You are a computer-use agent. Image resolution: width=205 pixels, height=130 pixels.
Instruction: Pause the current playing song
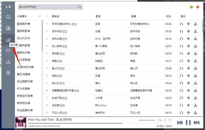point(188,123)
